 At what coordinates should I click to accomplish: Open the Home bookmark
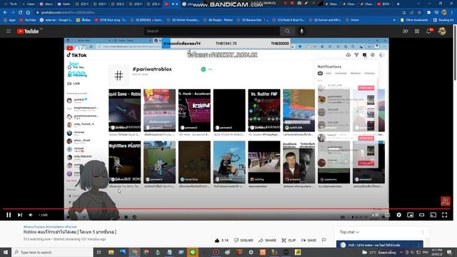click(x=352, y=20)
